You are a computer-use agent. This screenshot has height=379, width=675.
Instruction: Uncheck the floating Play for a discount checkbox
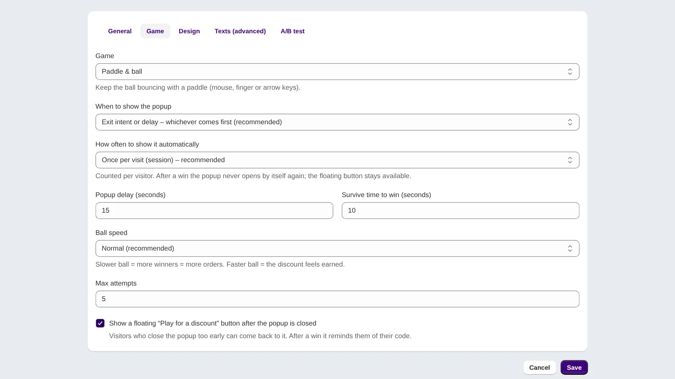[x=100, y=323]
